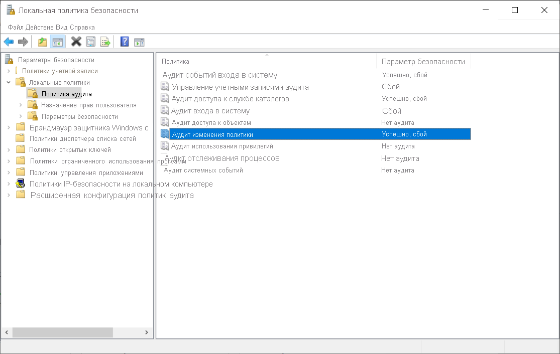Click Нет аудита value for Аудит доступа к объектам

[x=397, y=123]
